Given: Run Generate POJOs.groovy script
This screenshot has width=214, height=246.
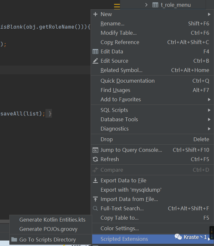Looking at the screenshot, I should pyautogui.click(x=48, y=229).
